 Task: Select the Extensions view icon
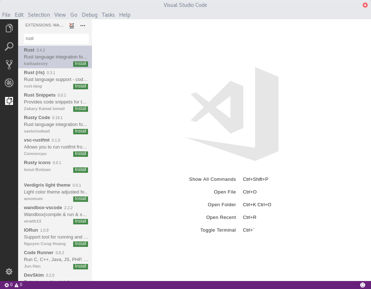pyautogui.click(x=9, y=101)
